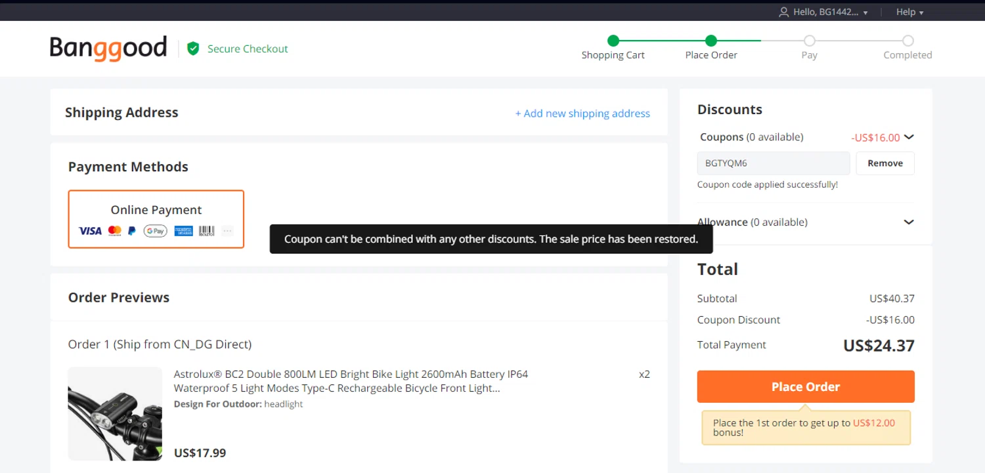Go to the Shopping Cart step
The image size is (985, 473).
(613, 48)
